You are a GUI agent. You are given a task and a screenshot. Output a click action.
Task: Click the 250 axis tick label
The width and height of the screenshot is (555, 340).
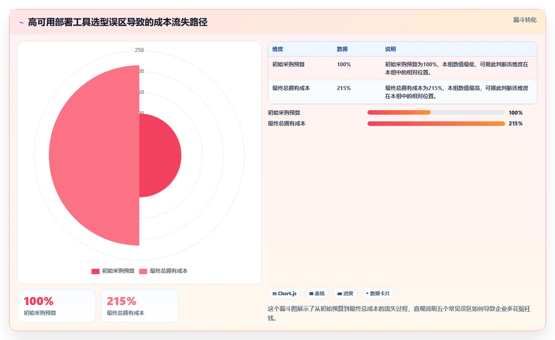140,50
